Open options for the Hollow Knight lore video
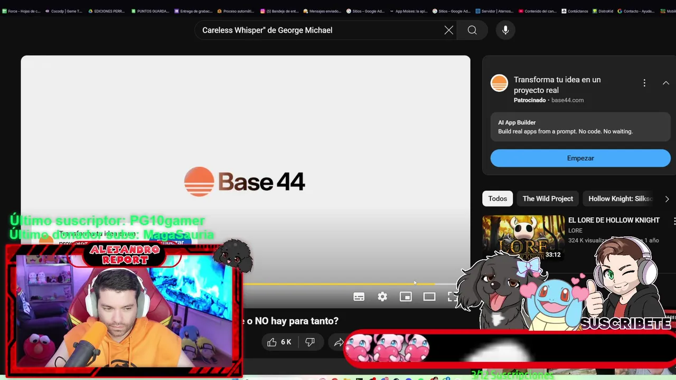The image size is (676, 380). 674,221
